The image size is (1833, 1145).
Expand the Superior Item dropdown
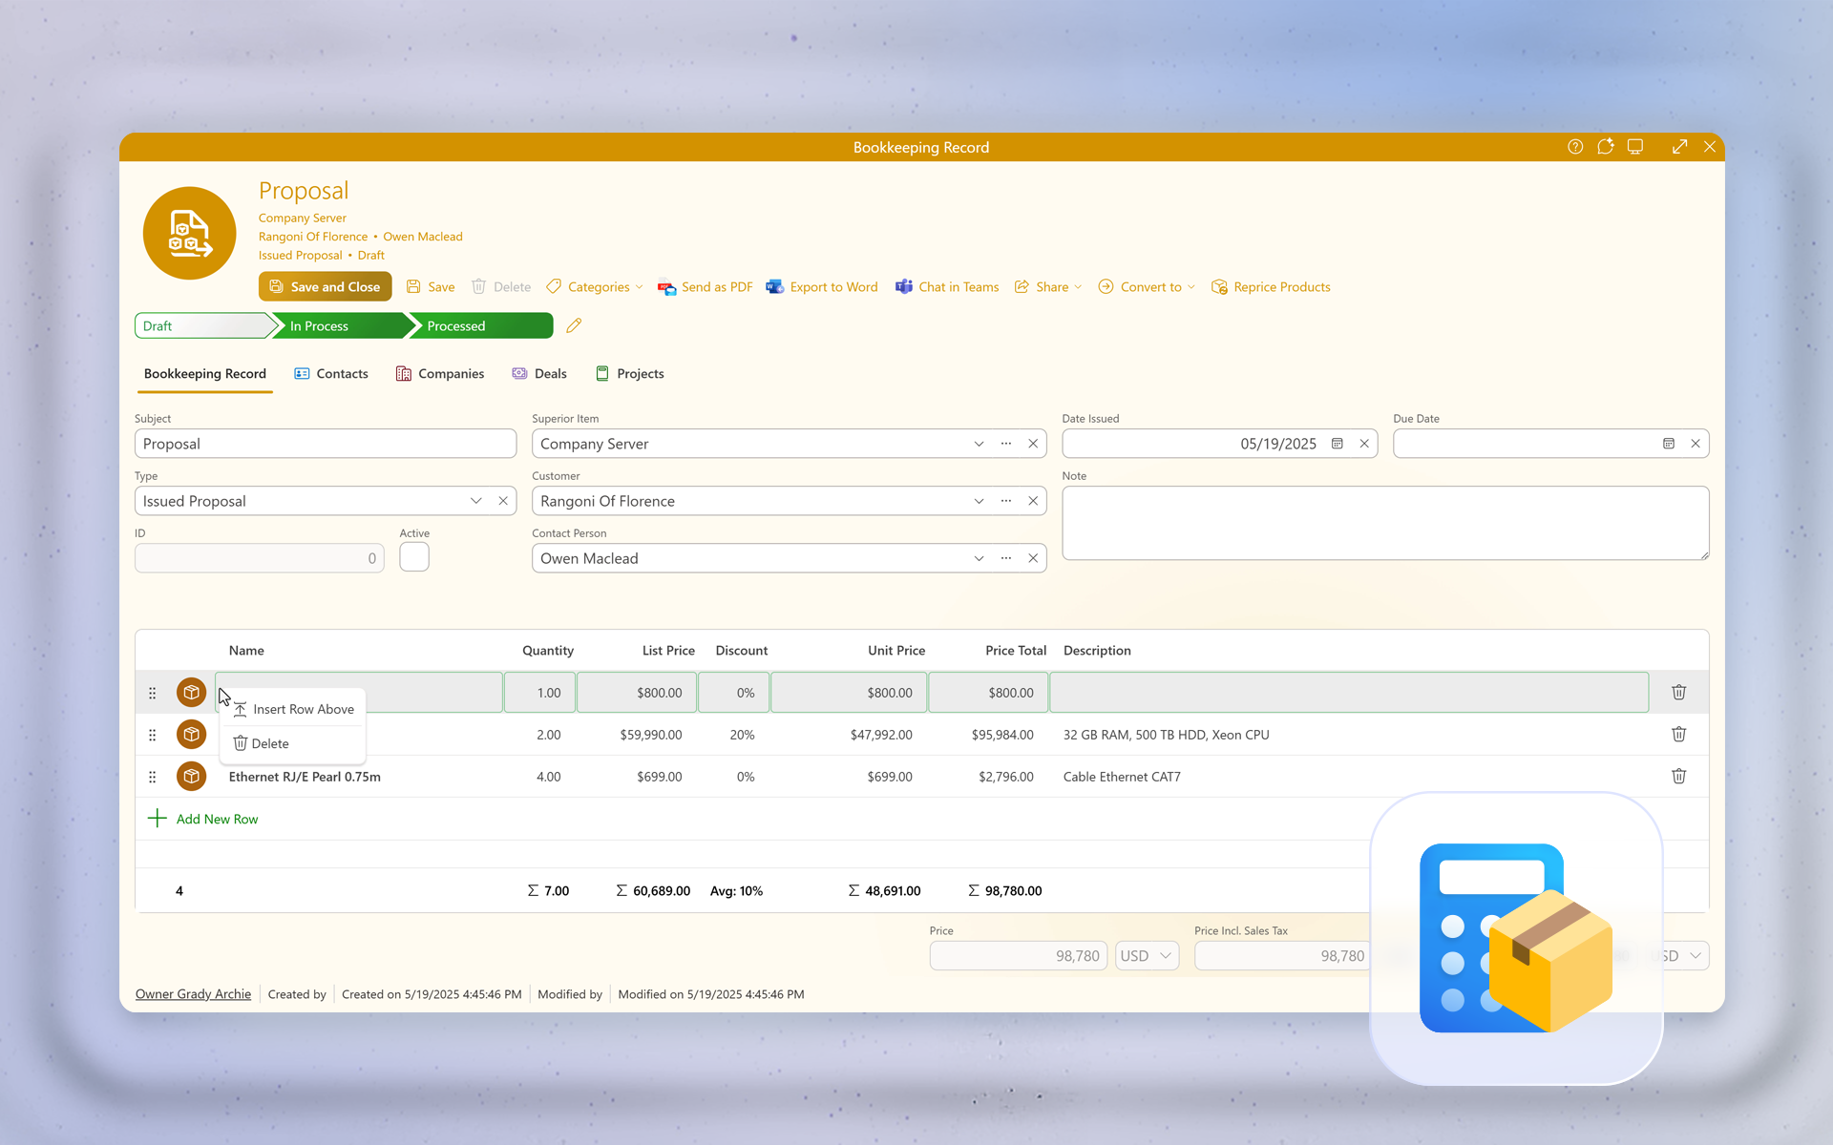[x=979, y=444]
